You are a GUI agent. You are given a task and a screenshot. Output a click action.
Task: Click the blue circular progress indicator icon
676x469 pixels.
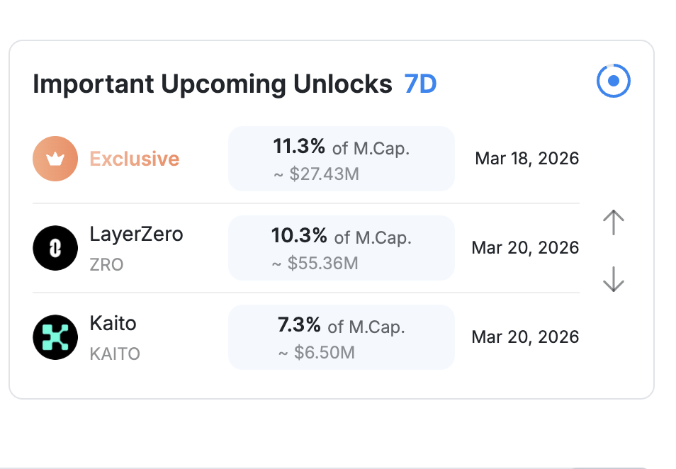[x=614, y=81]
